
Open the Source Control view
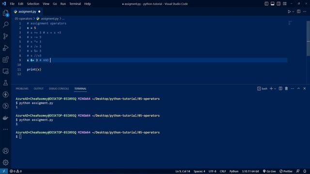click(5, 36)
